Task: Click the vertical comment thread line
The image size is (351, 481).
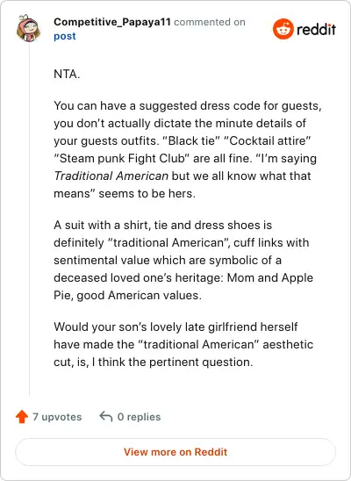Action: point(30,219)
